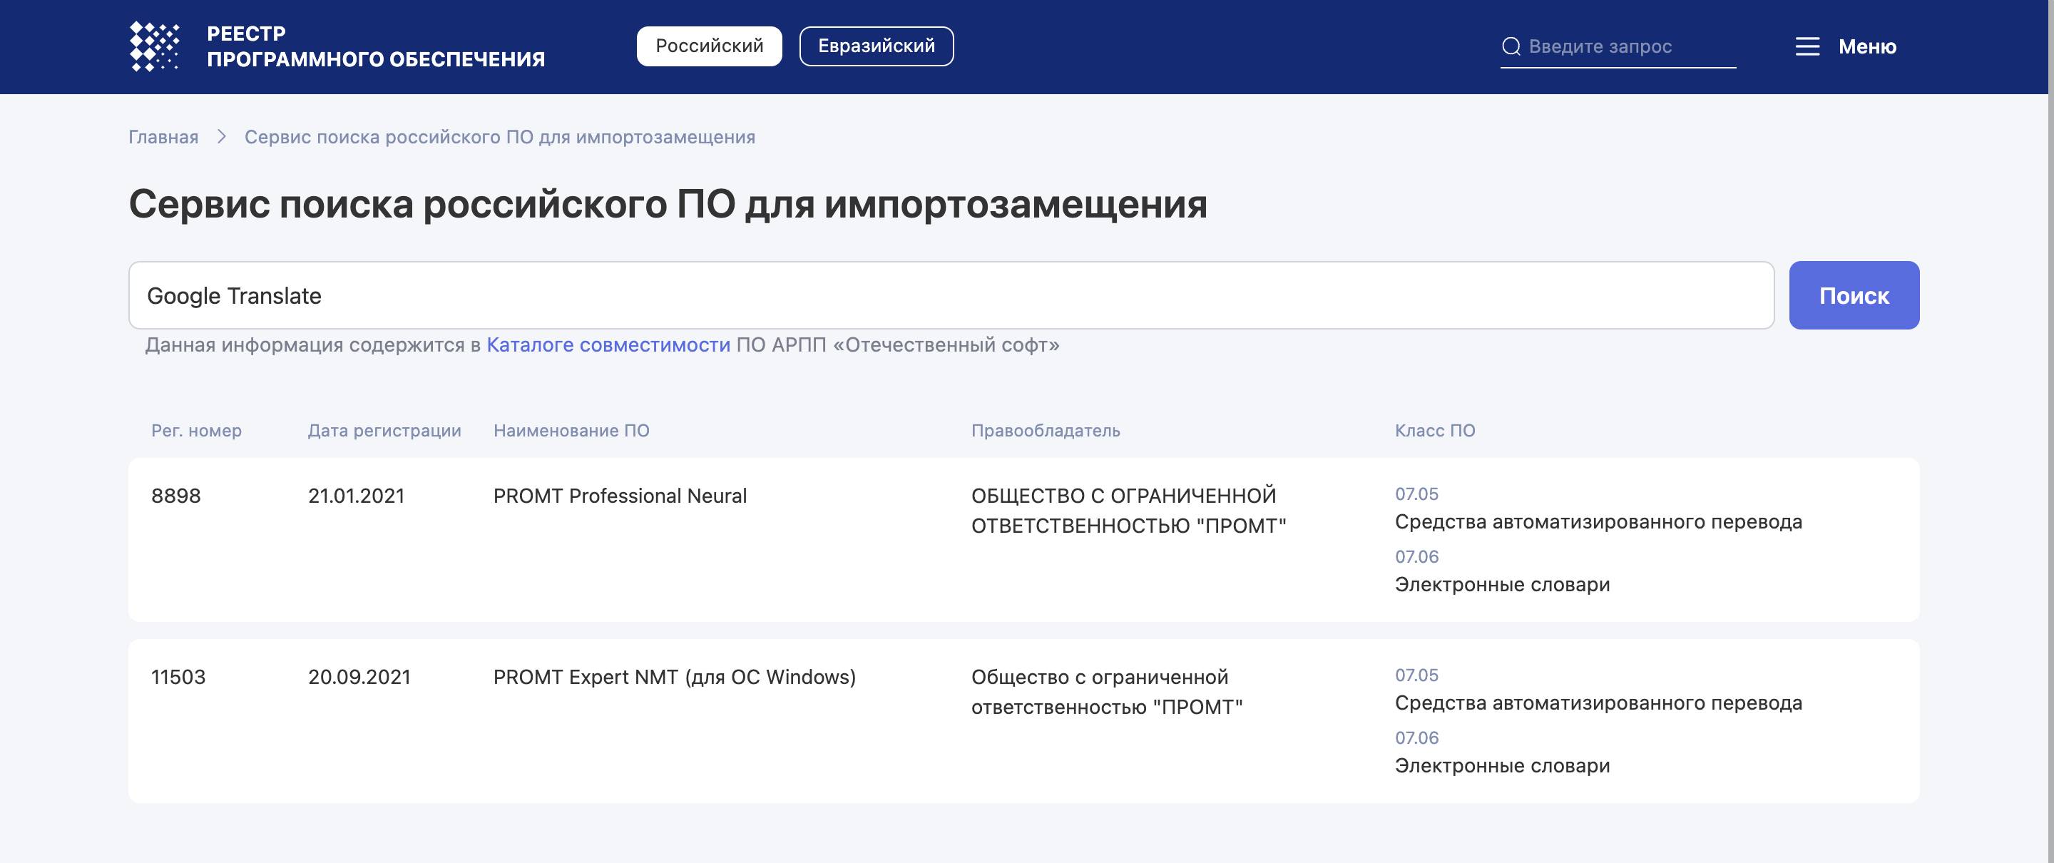Click the magnifier icon in header search
Image resolution: width=2054 pixels, height=863 pixels.
tap(1511, 46)
